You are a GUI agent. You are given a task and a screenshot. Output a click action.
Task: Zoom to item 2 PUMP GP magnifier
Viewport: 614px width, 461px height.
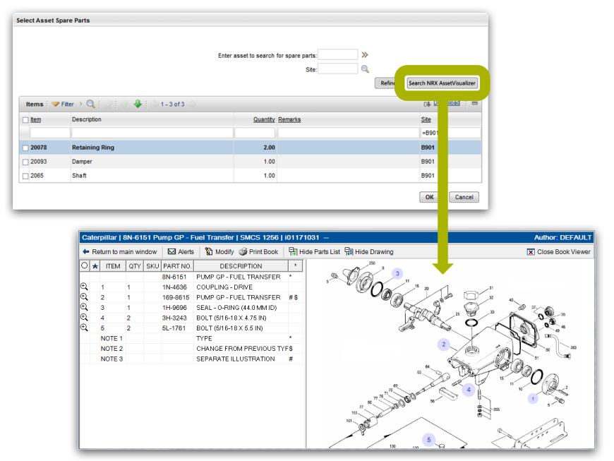(84, 297)
